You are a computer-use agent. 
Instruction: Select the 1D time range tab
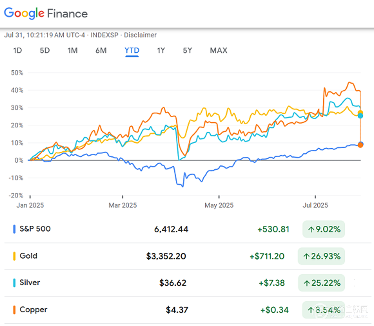[17, 50]
